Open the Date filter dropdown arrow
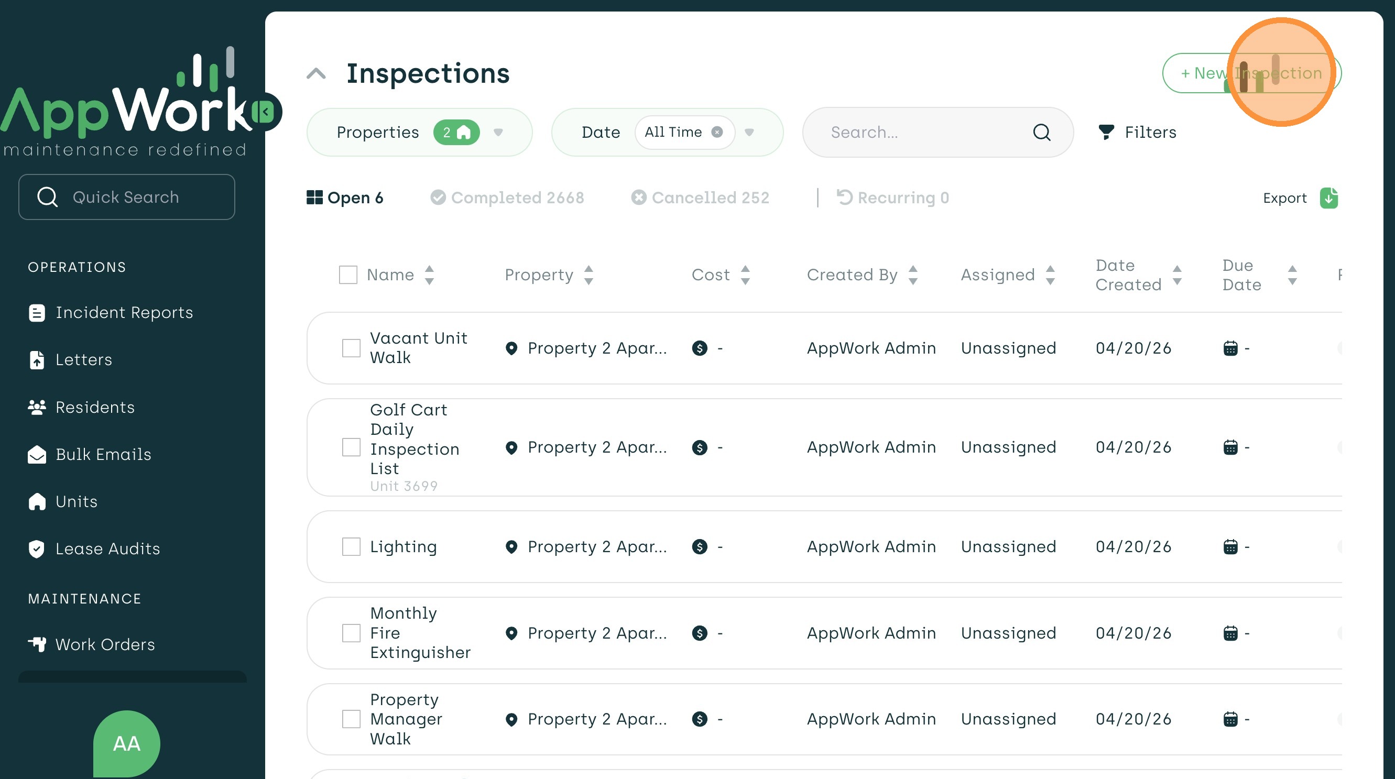The height and width of the screenshot is (779, 1395). pyautogui.click(x=749, y=132)
